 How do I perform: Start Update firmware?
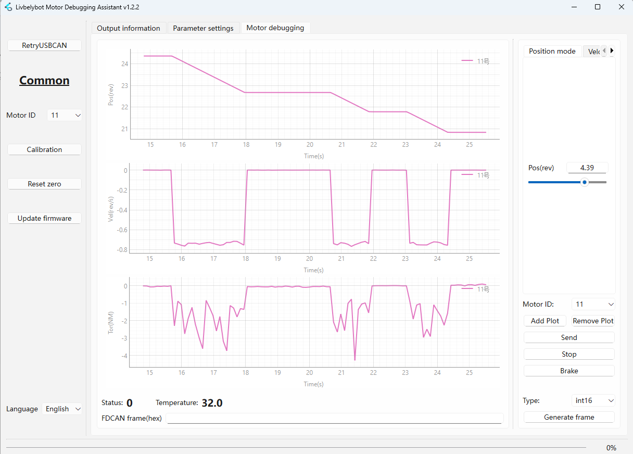coord(44,218)
